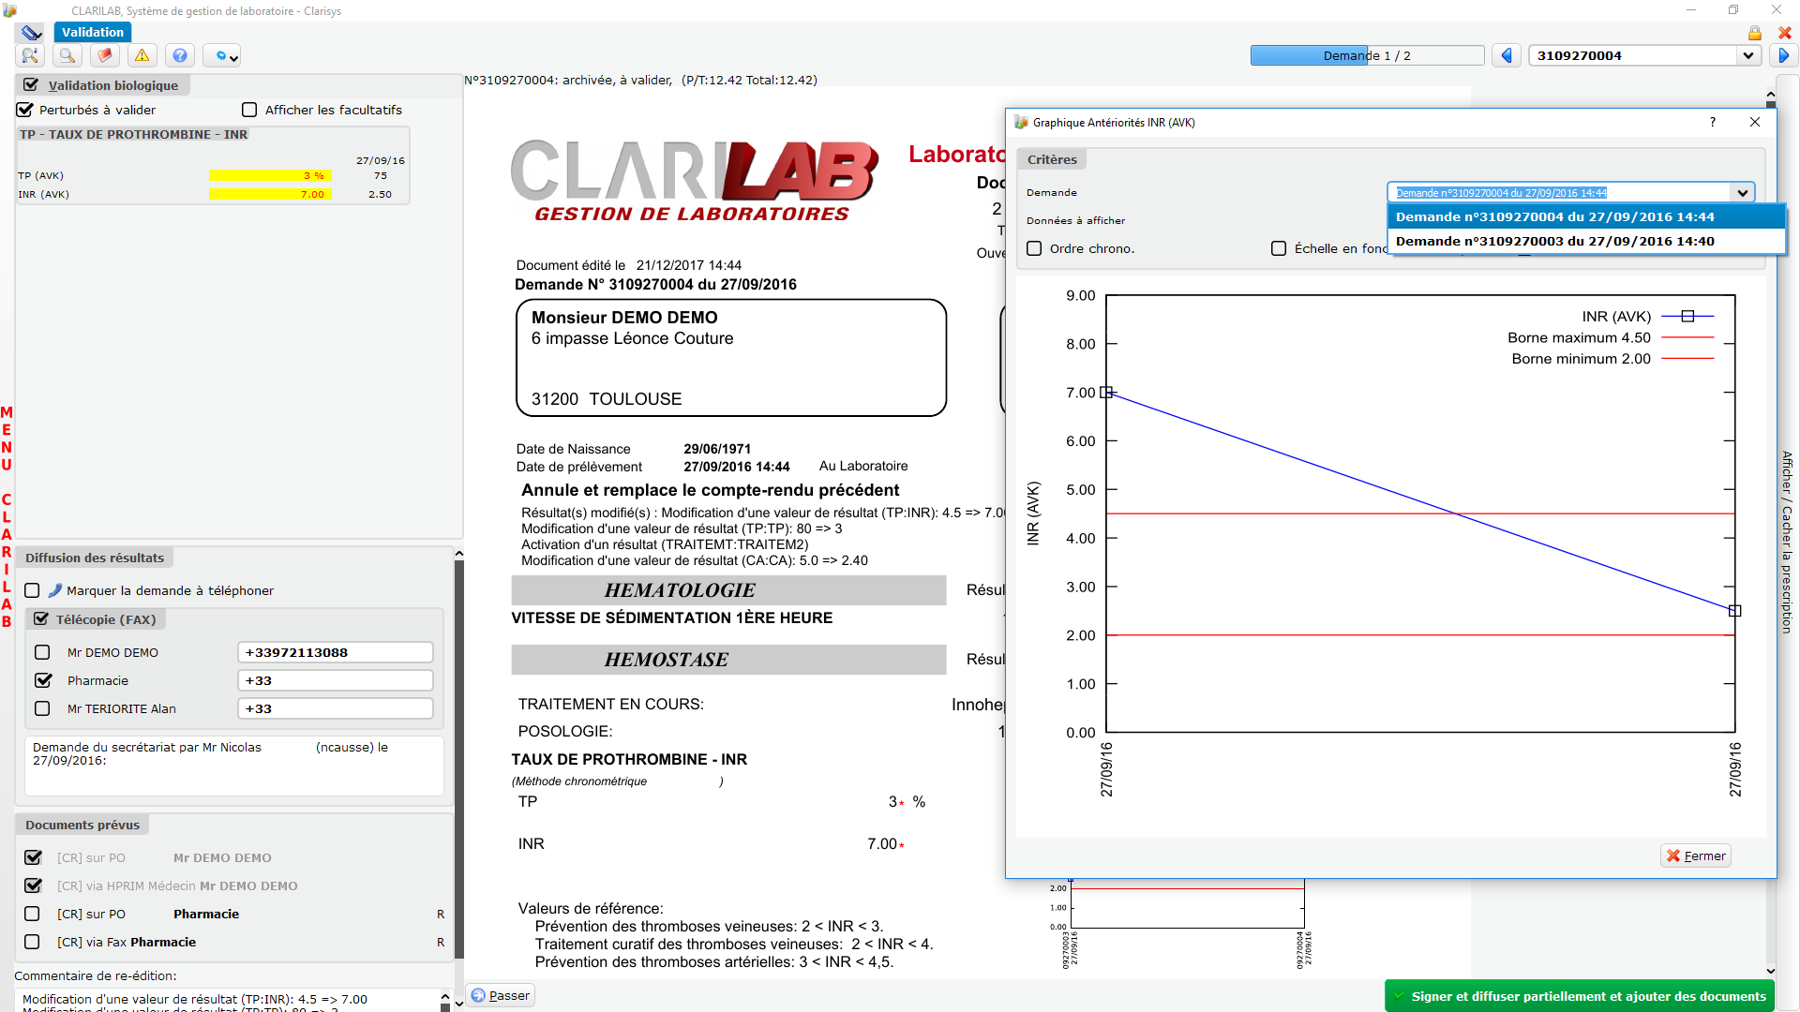
Task: Click the yellow warning triangle icon
Action: 142,56
